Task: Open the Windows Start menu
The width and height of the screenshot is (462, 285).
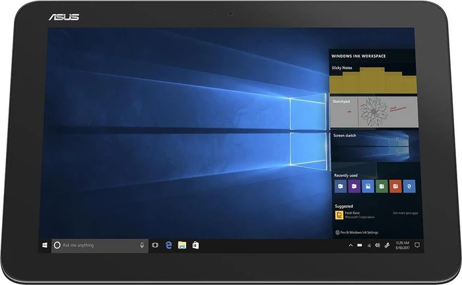Action: [45, 245]
